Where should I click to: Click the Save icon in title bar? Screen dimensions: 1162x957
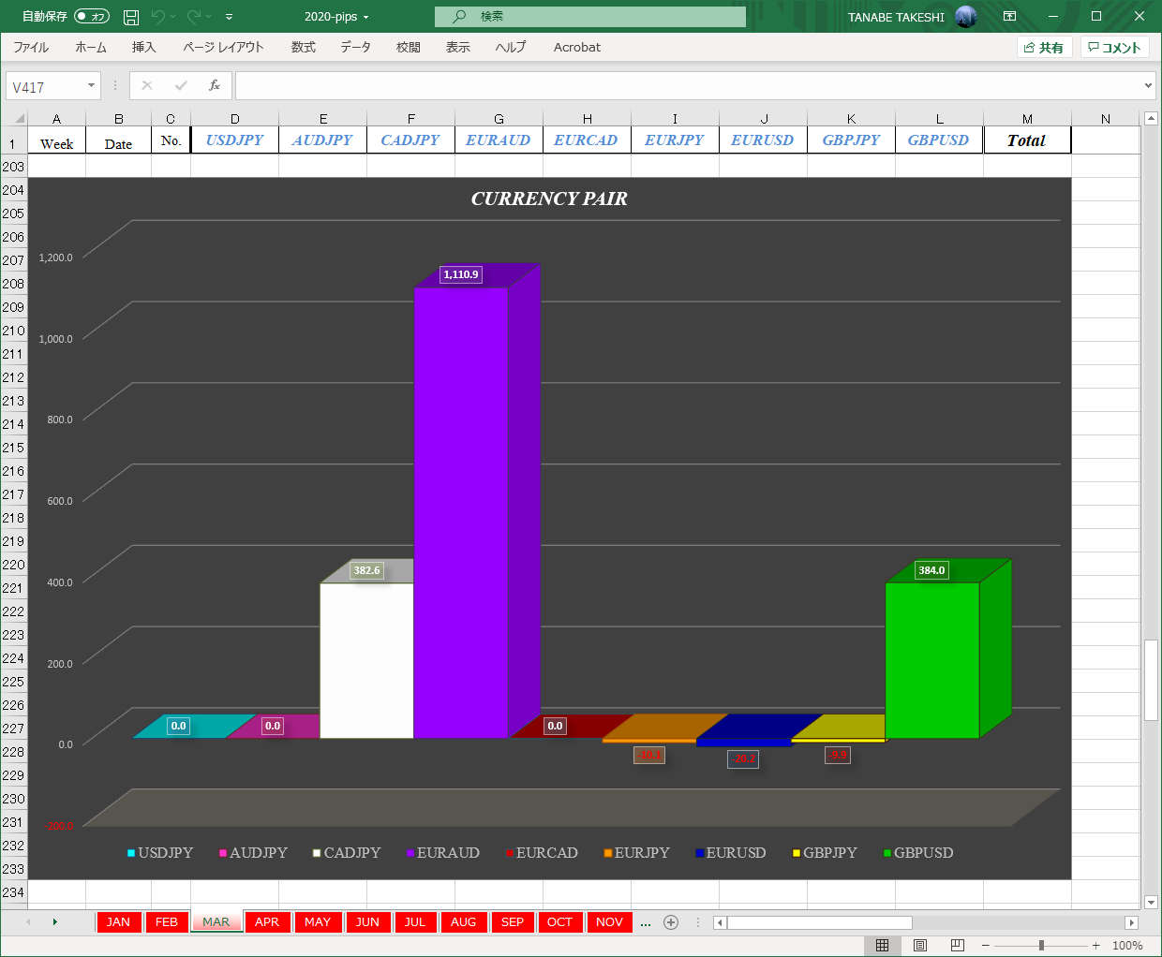point(131,17)
